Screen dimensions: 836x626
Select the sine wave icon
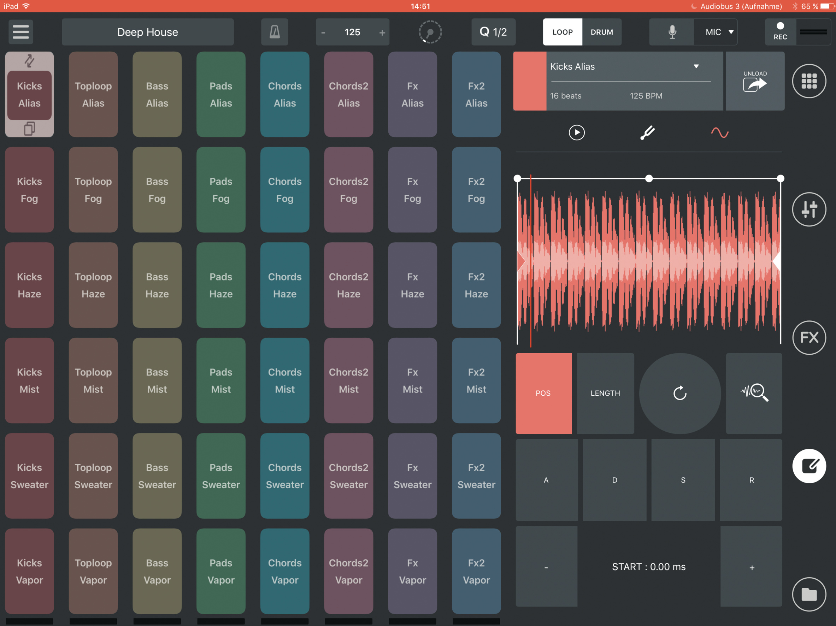point(720,132)
